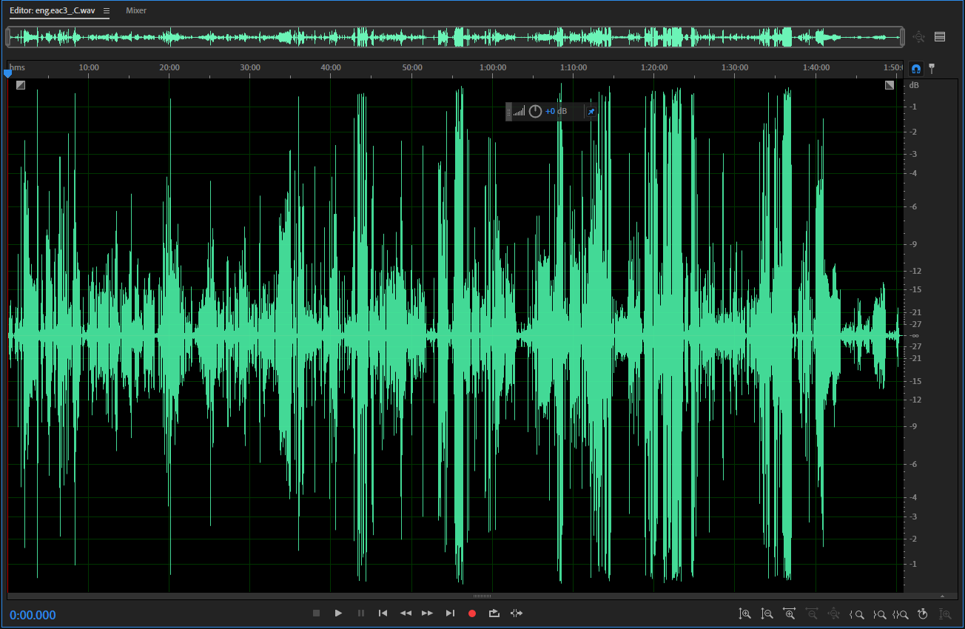Viewport: 965px width, 629px height.
Task: Click the +0 dB gain knob
Action: click(535, 112)
